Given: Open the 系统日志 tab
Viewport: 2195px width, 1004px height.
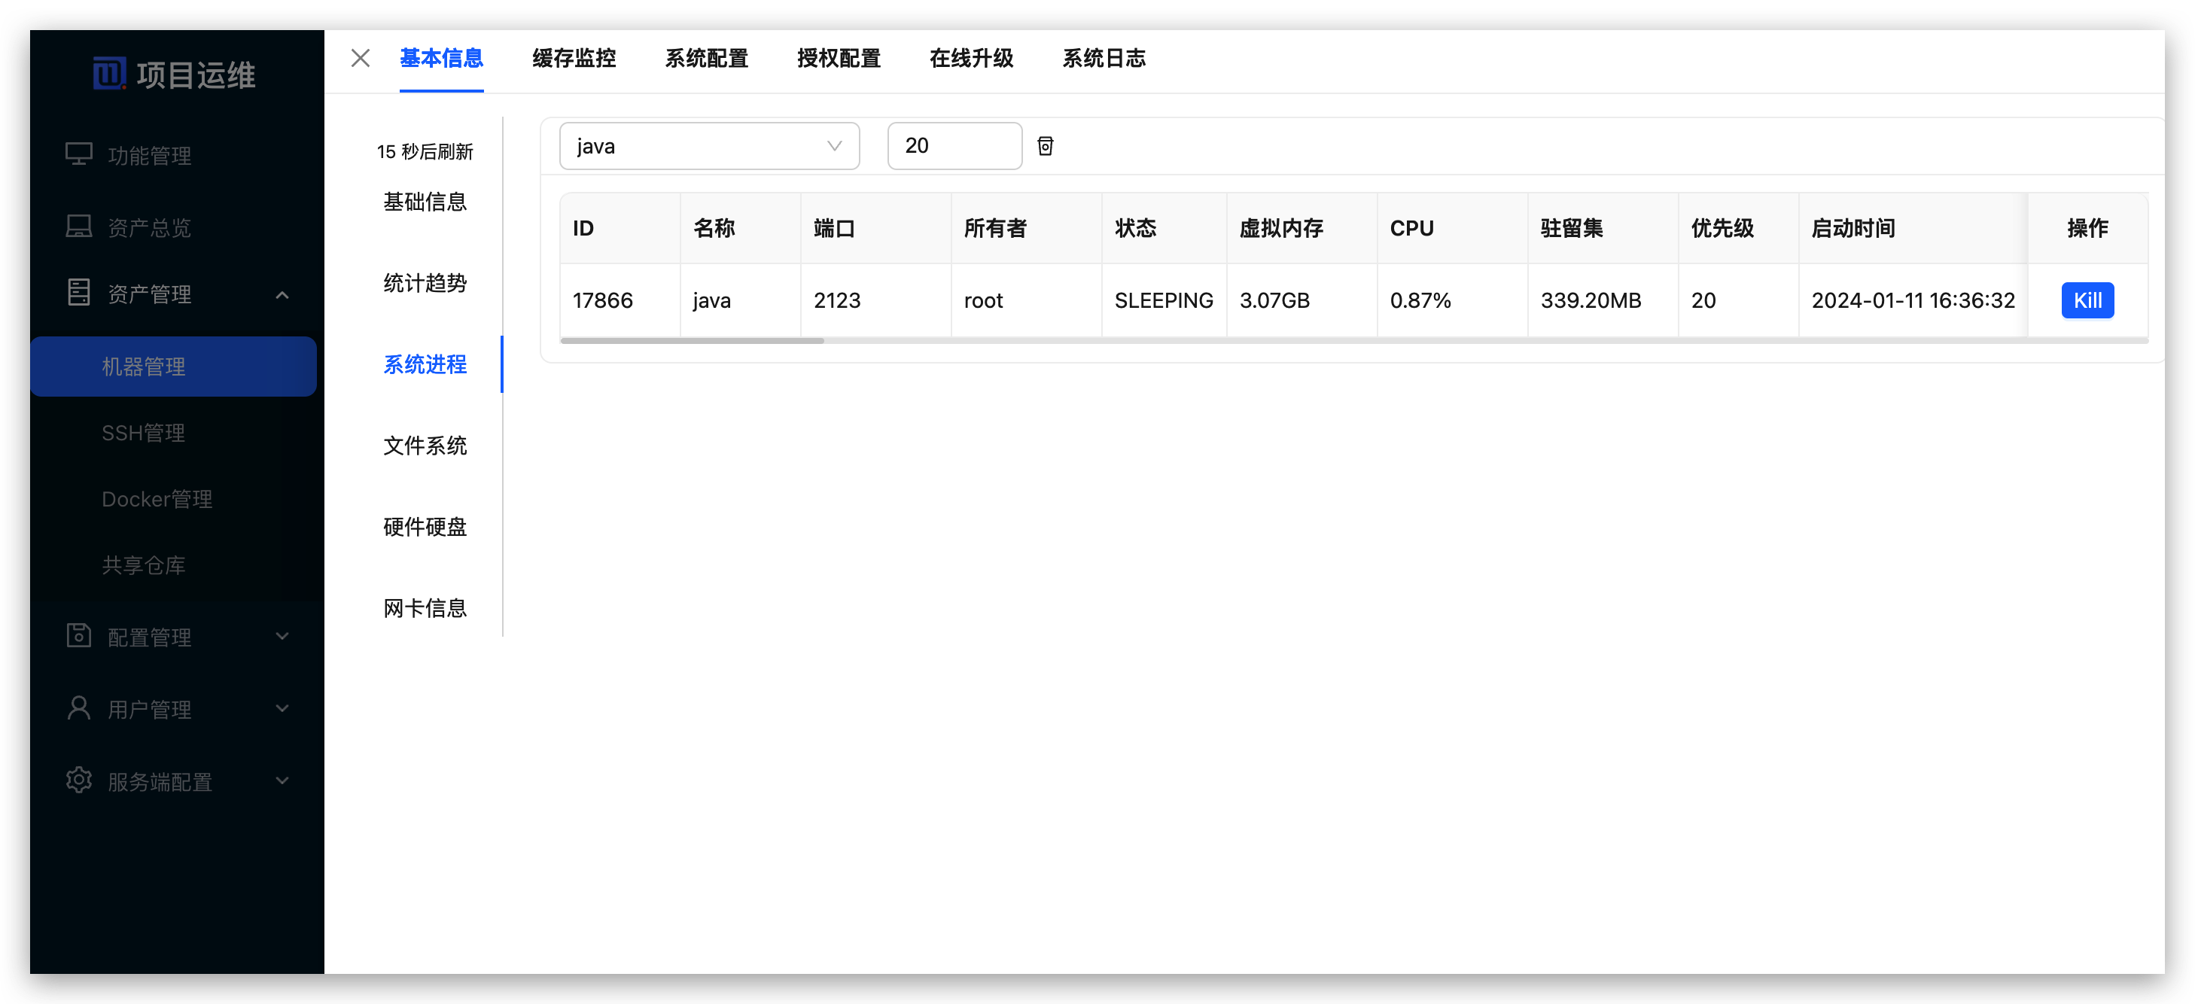Looking at the screenshot, I should coord(1104,59).
